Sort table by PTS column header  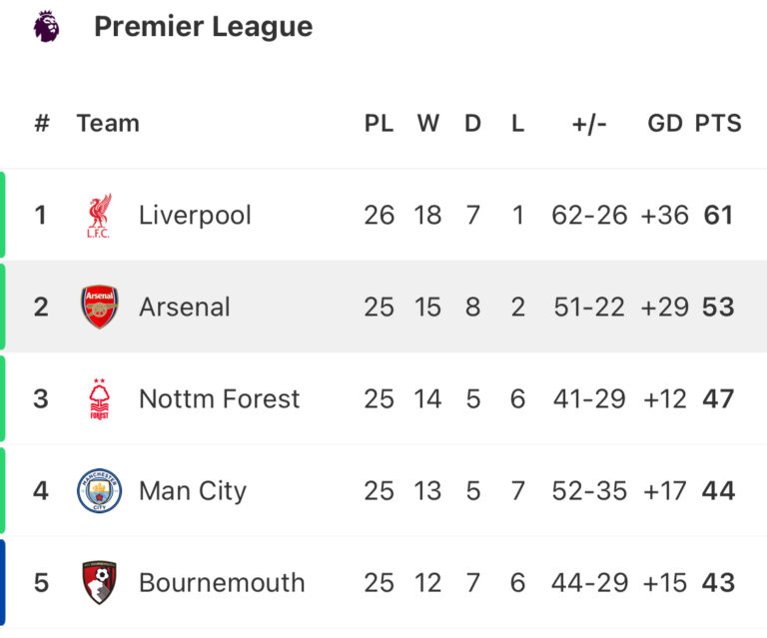(718, 124)
